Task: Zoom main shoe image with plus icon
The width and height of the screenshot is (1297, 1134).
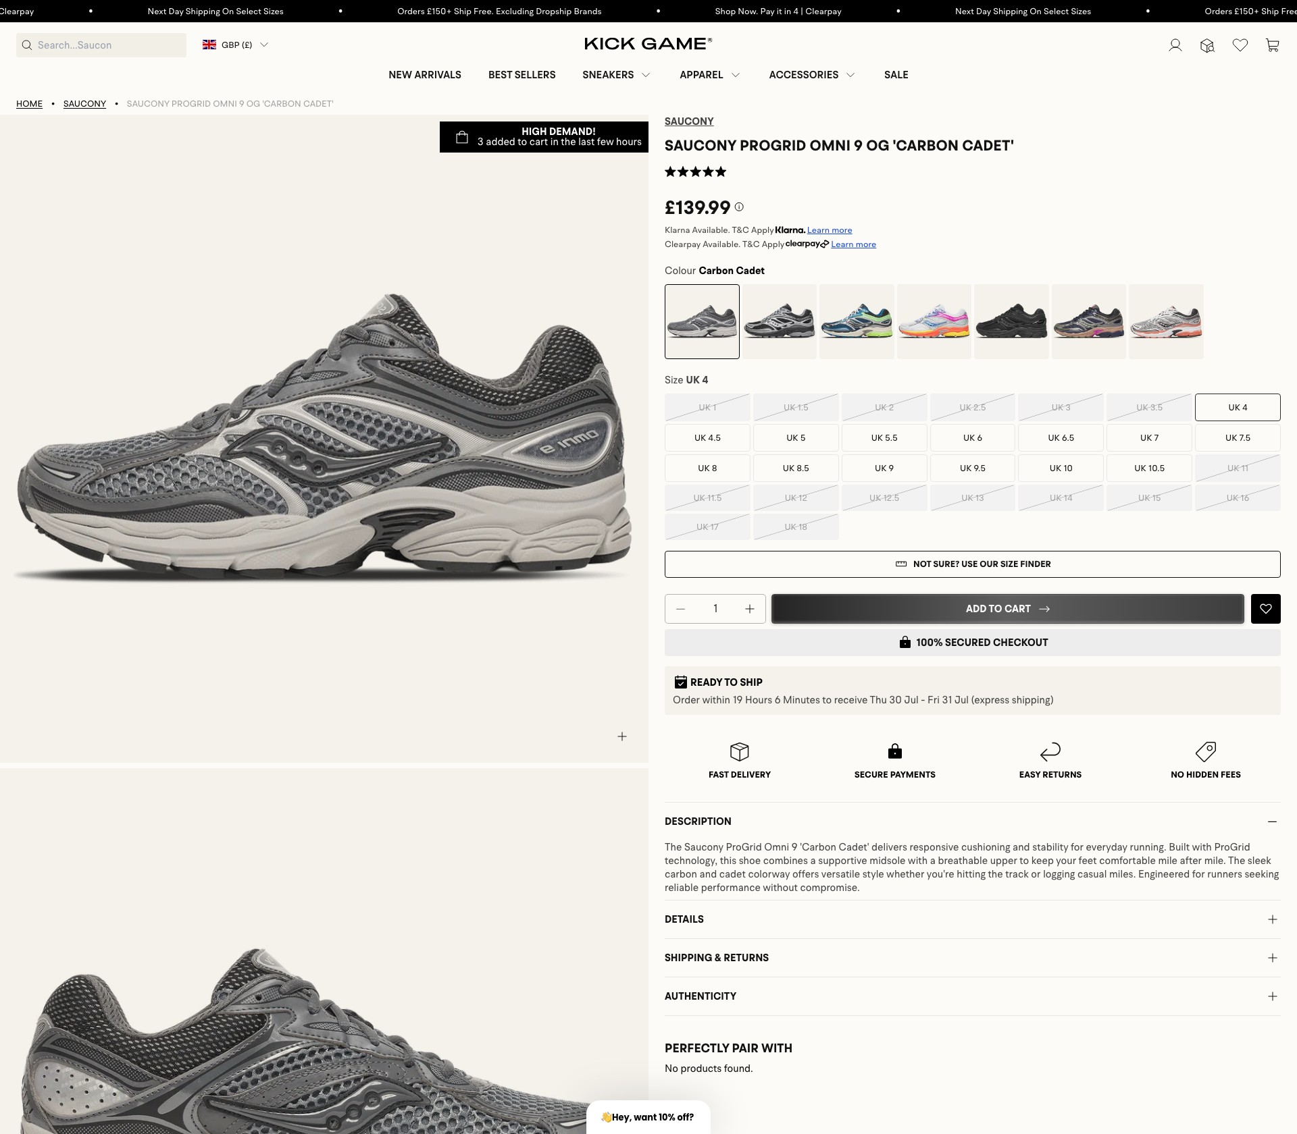Action: point(622,736)
